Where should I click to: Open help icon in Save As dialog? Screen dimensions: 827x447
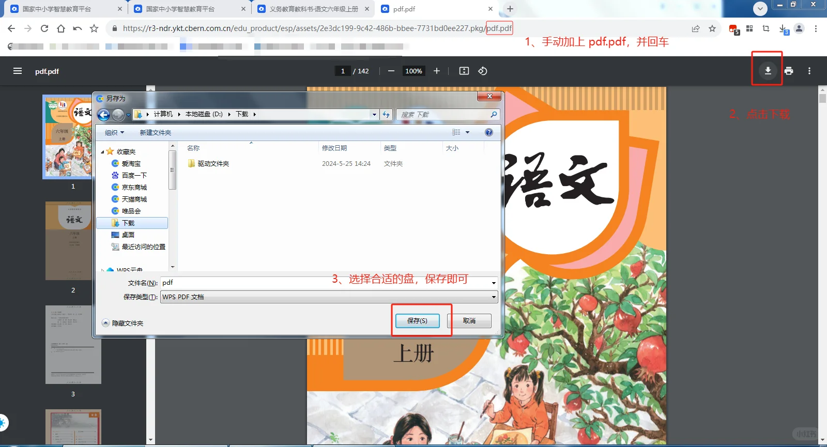[489, 132]
